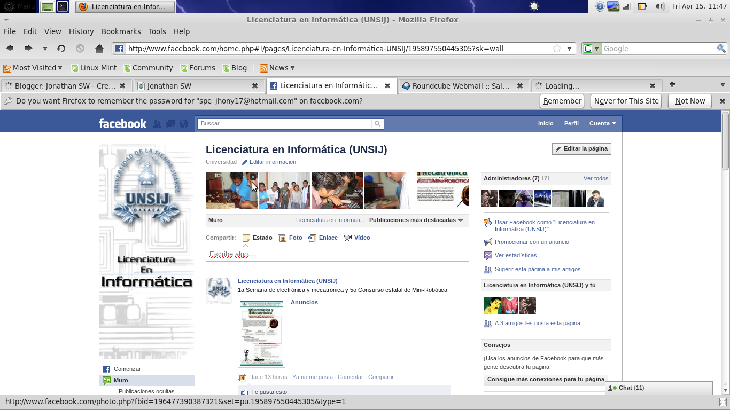Click the Facebook Buscar search field
Image resolution: width=730 pixels, height=410 pixels.
[x=285, y=123]
